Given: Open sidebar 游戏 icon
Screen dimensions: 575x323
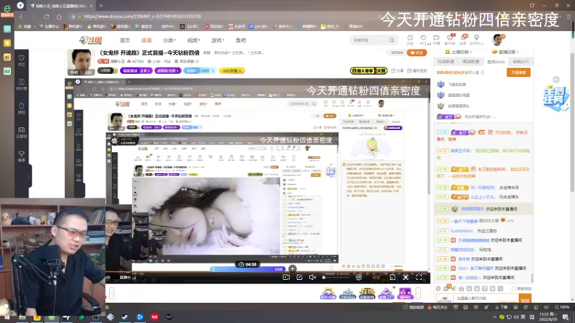Looking at the screenshot, I should [22, 108].
